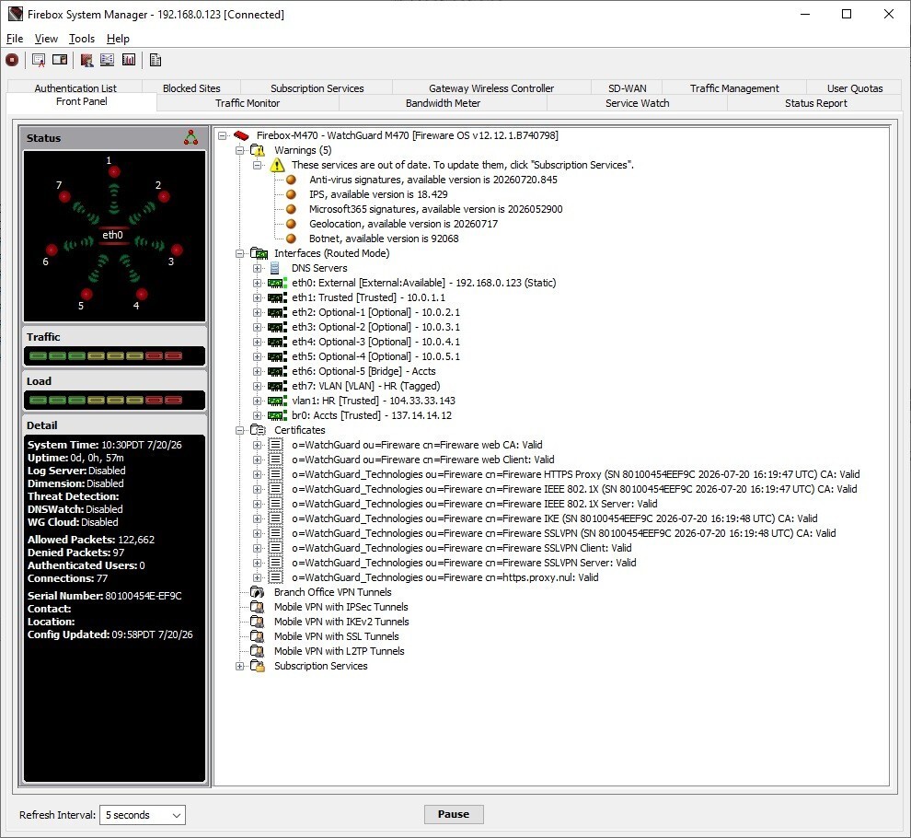
Task: Open the SD-WAN tab
Action: (x=627, y=87)
